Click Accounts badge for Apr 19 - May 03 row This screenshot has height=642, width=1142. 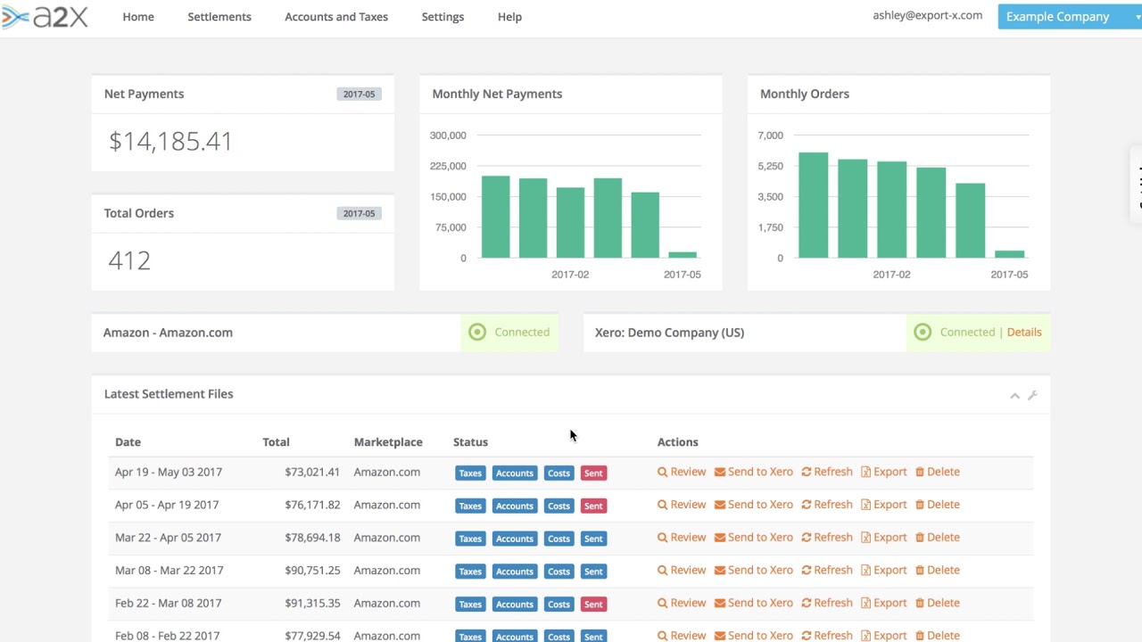(515, 473)
